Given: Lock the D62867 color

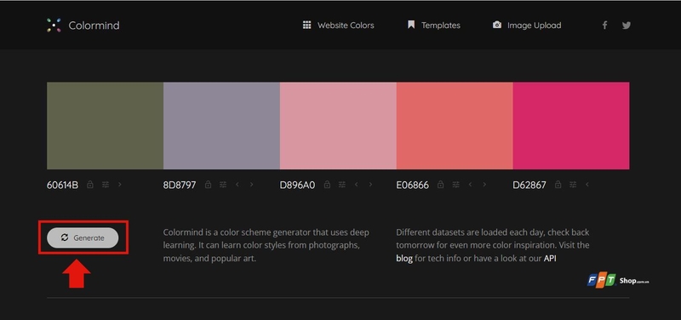Looking at the screenshot, I should [x=558, y=185].
